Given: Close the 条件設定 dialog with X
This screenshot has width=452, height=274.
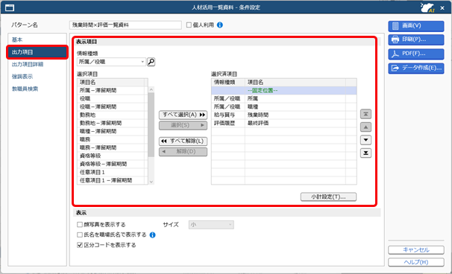Looking at the screenshot, I should point(442,8).
